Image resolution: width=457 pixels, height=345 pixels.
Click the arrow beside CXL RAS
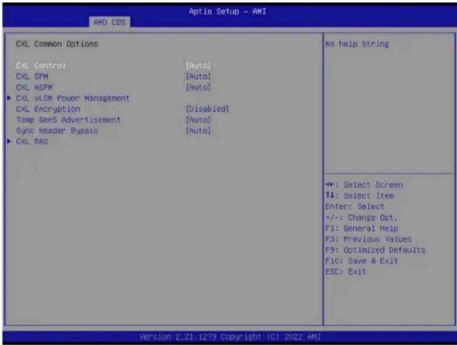pyautogui.click(x=9, y=141)
